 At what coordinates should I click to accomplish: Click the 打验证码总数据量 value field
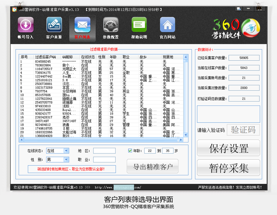click(244, 99)
